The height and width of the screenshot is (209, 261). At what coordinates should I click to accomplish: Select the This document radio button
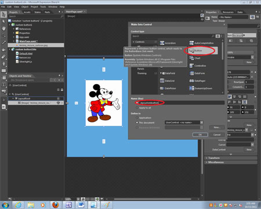[x=137, y=122]
